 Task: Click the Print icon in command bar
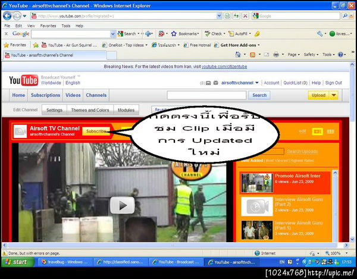[x=276, y=55]
